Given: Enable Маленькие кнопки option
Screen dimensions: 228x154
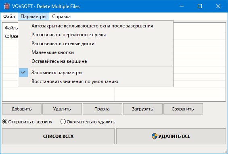Looking at the screenshot, I should (96, 52).
